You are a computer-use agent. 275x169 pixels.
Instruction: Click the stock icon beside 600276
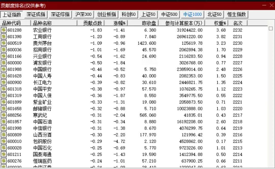pos(4,161)
